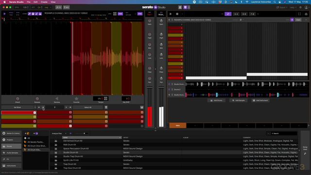Viewport: 311px width, 175px height.
Task: Select the All crate item
Action: 35,138
